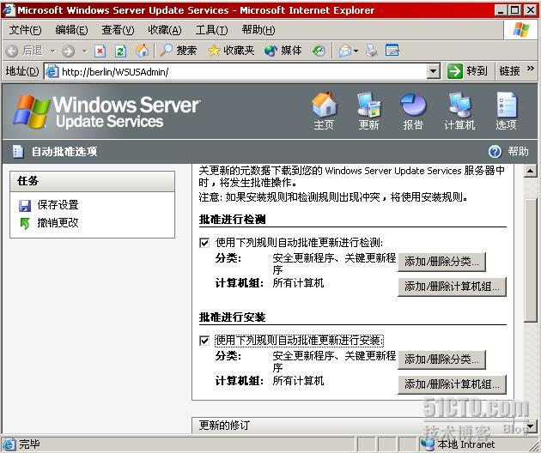
Task: Click the Go (转到) green arrow button
Action: [467, 71]
